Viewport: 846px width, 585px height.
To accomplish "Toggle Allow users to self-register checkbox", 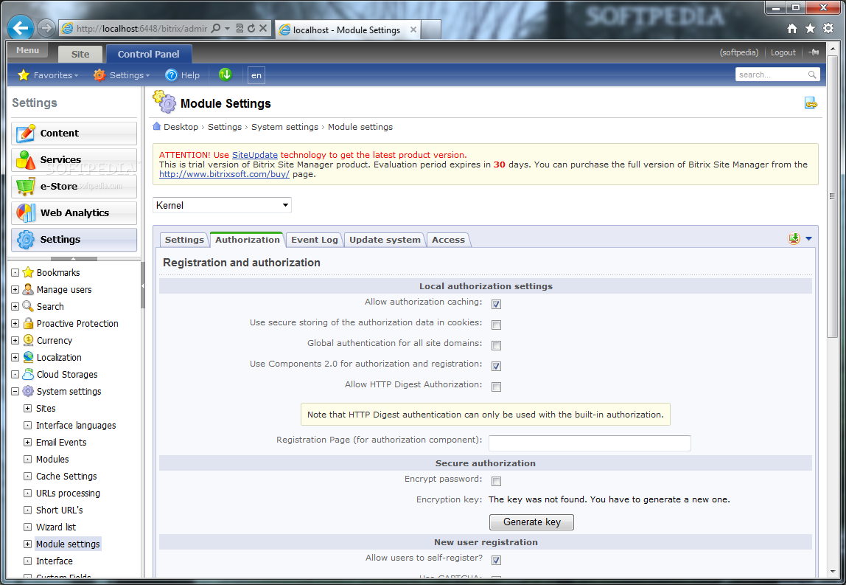I will tap(497, 560).
